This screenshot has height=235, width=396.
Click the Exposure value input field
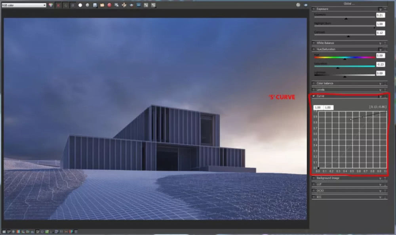(x=380, y=15)
